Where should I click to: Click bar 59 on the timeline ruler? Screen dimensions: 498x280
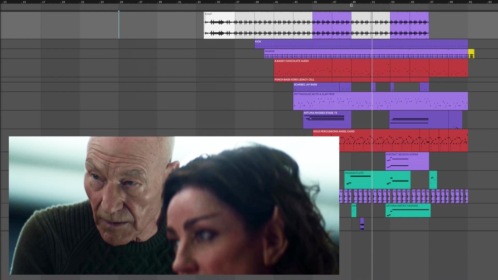point(451,2)
